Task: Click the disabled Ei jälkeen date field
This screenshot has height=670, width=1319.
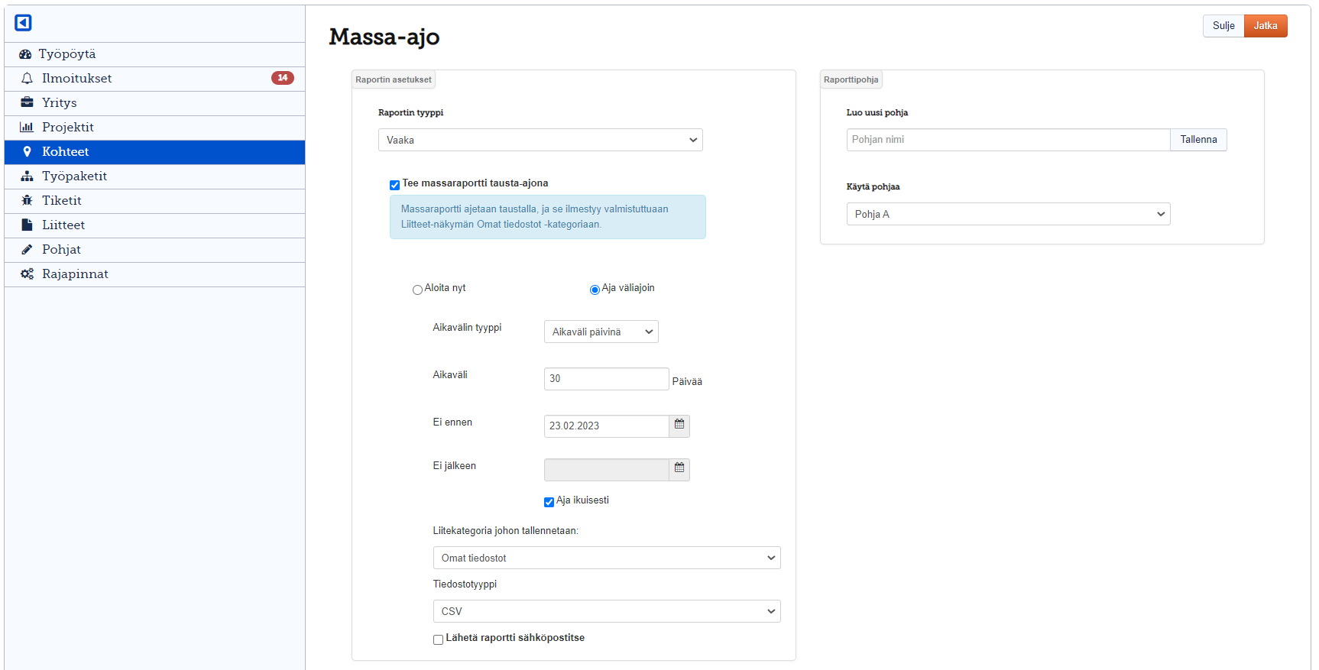Action: coord(607,470)
